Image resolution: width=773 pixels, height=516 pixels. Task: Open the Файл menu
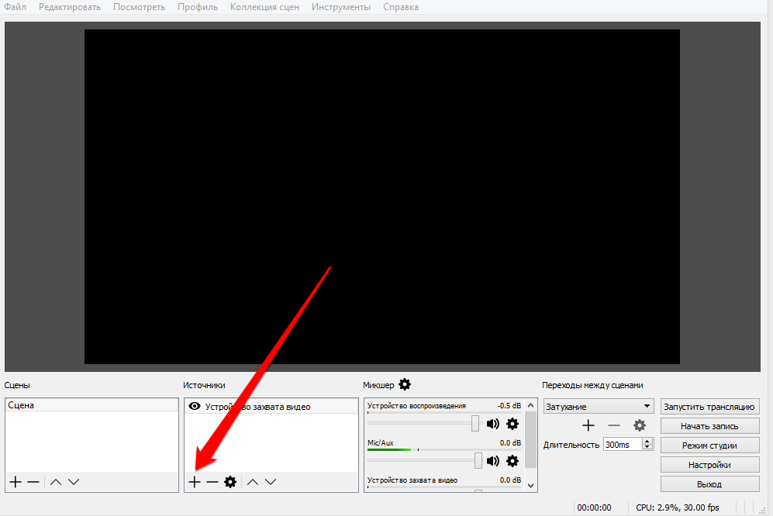click(x=15, y=7)
